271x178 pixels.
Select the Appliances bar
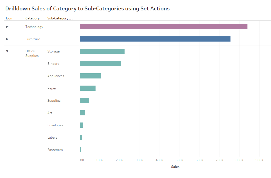(90, 76)
